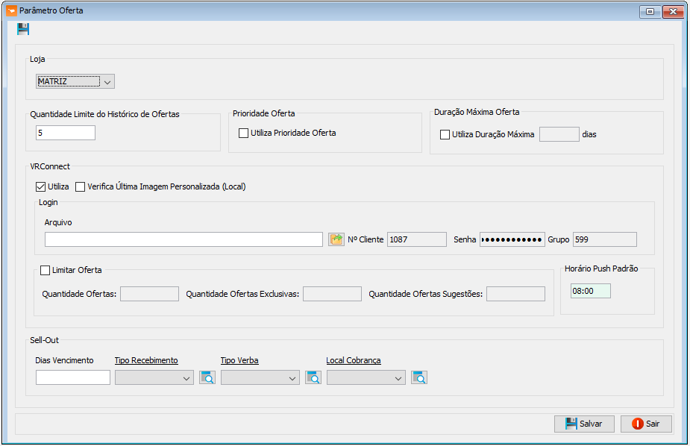Open Tipo Recebimento search magnifier icon
The image size is (690, 446).
(x=207, y=377)
